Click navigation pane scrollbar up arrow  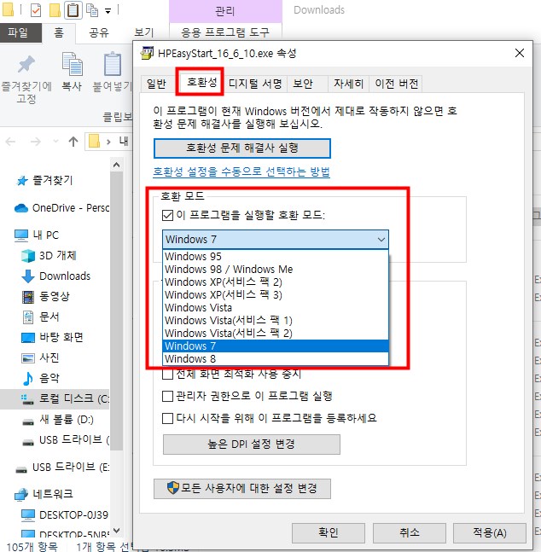pos(116,165)
